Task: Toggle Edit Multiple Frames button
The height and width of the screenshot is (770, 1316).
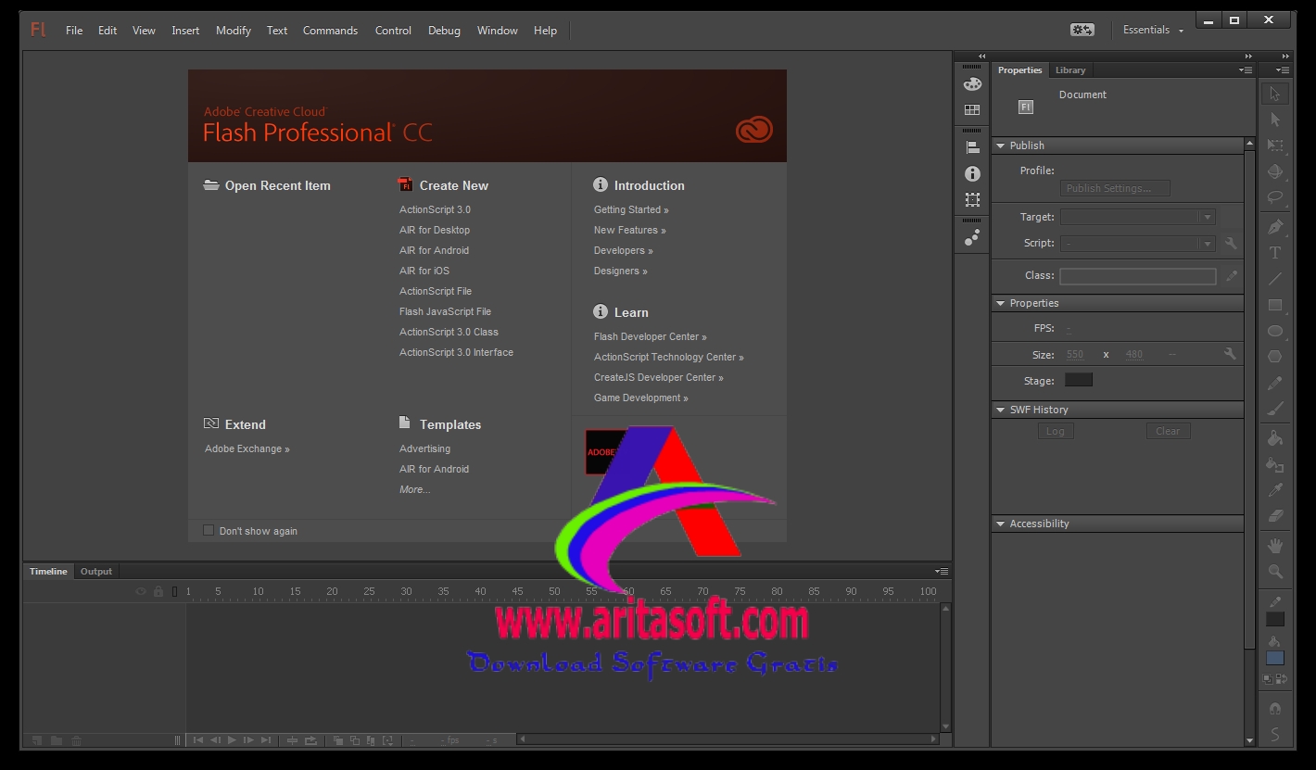Action: click(371, 740)
